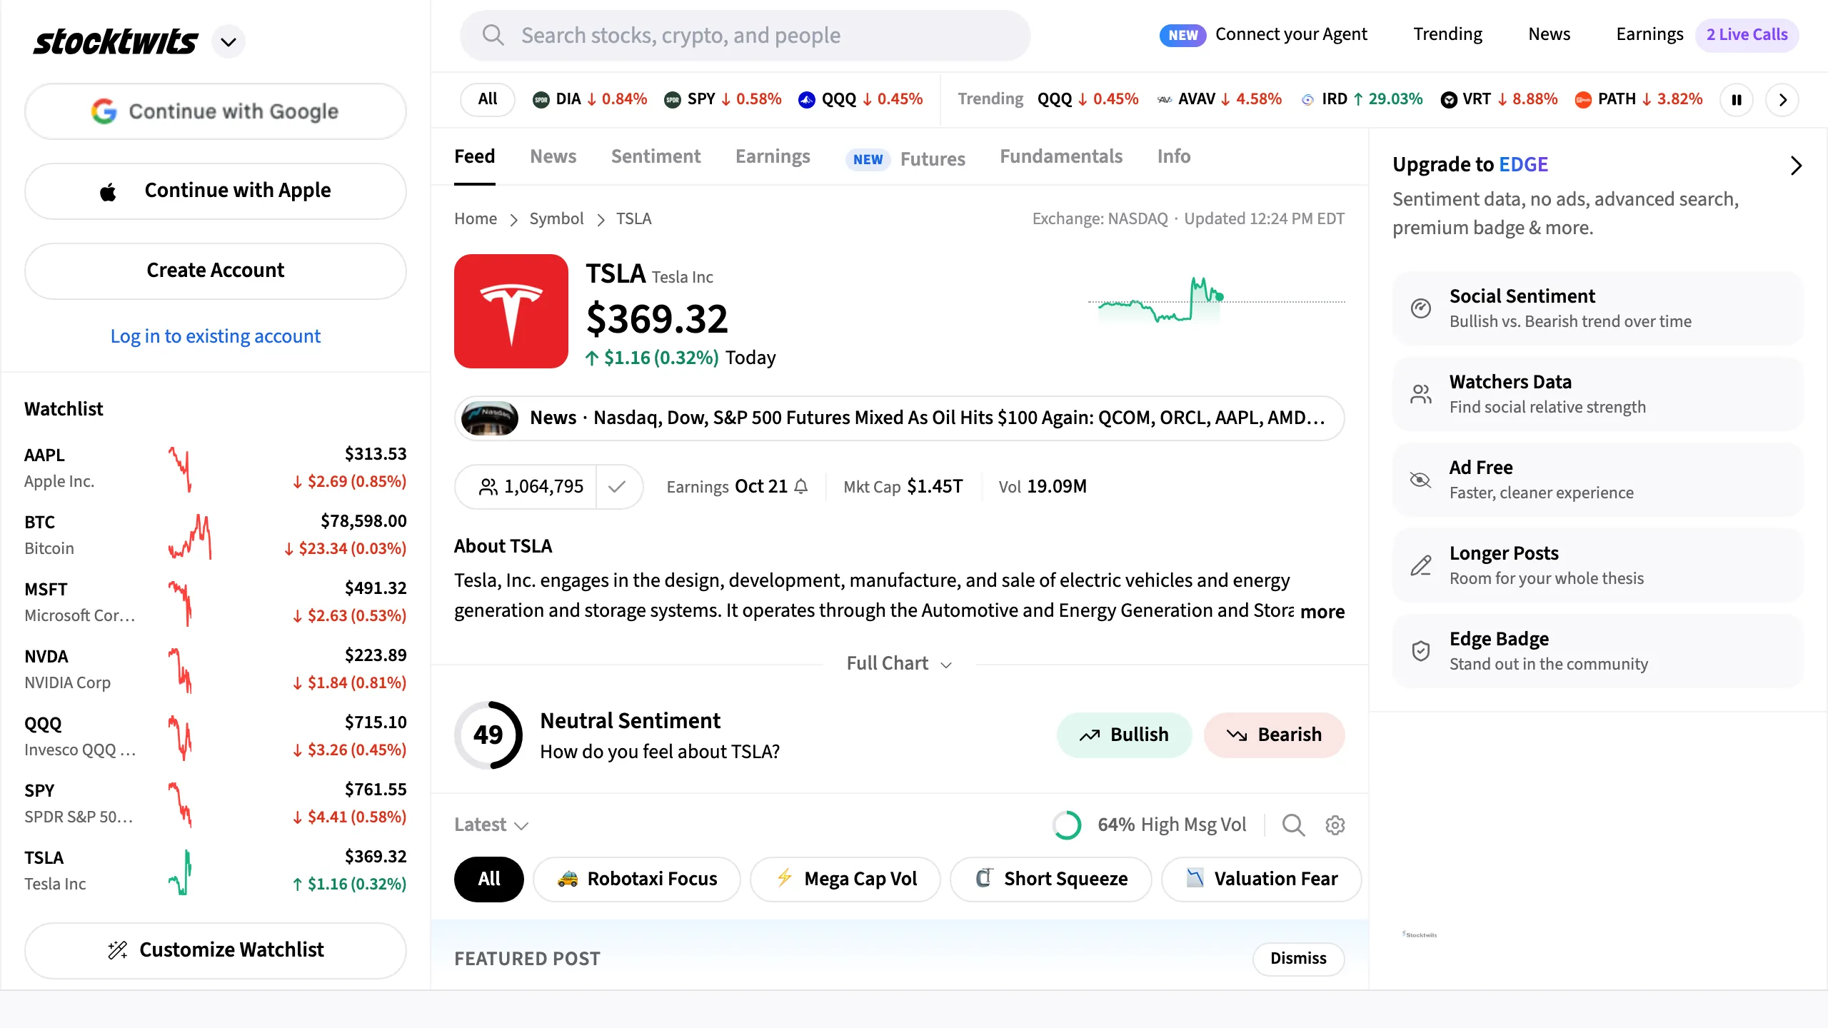
Task: Open the Watchers Data card
Action: (1597, 394)
